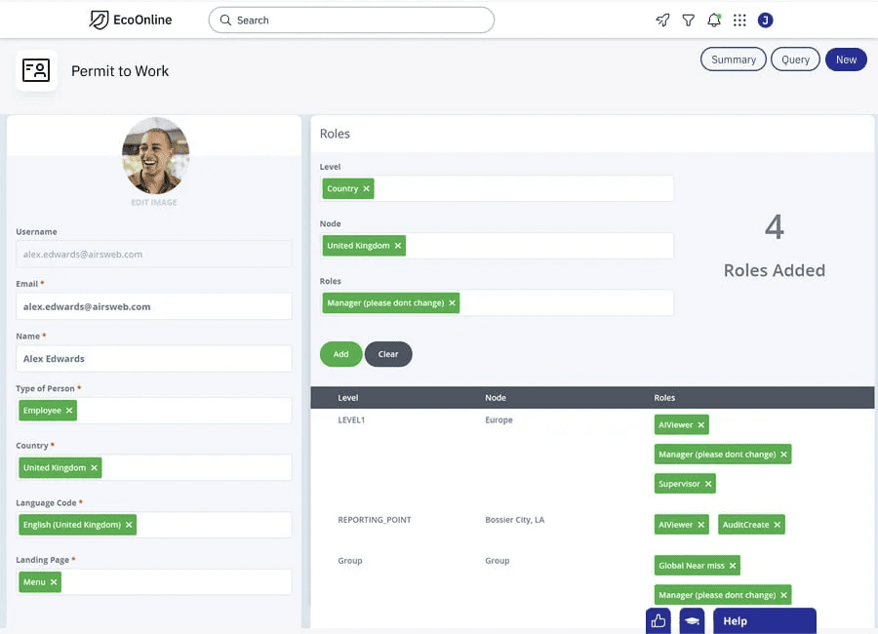The image size is (878, 634).
Task: Click the Name input field
Action: point(154,359)
